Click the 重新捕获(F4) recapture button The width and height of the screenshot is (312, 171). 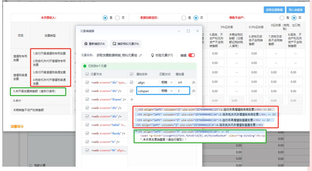95,44
